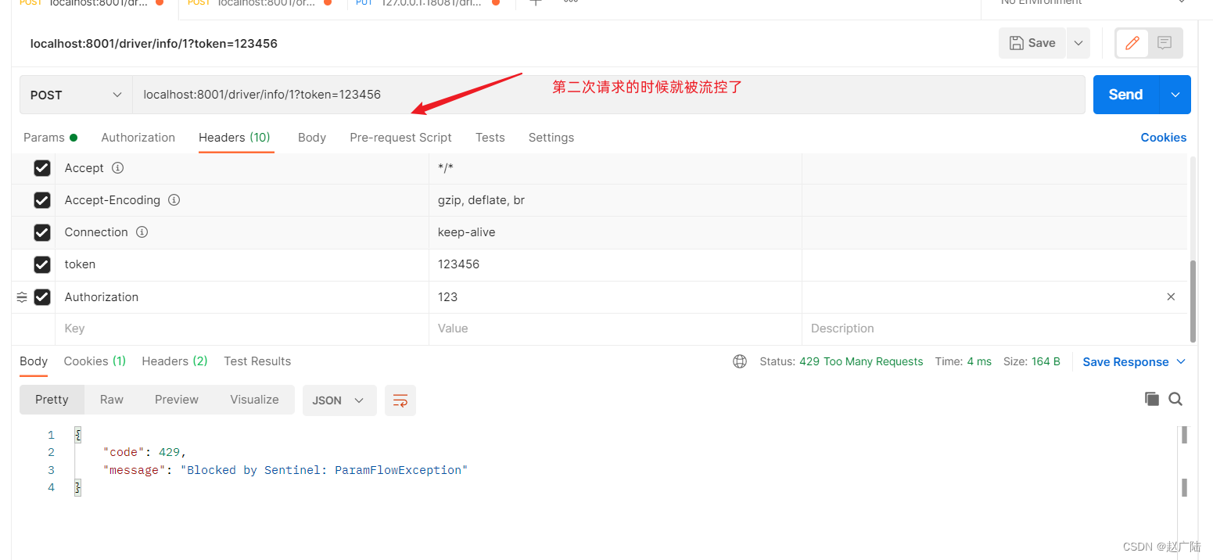Click the "code": 429 line

[x=145, y=452]
